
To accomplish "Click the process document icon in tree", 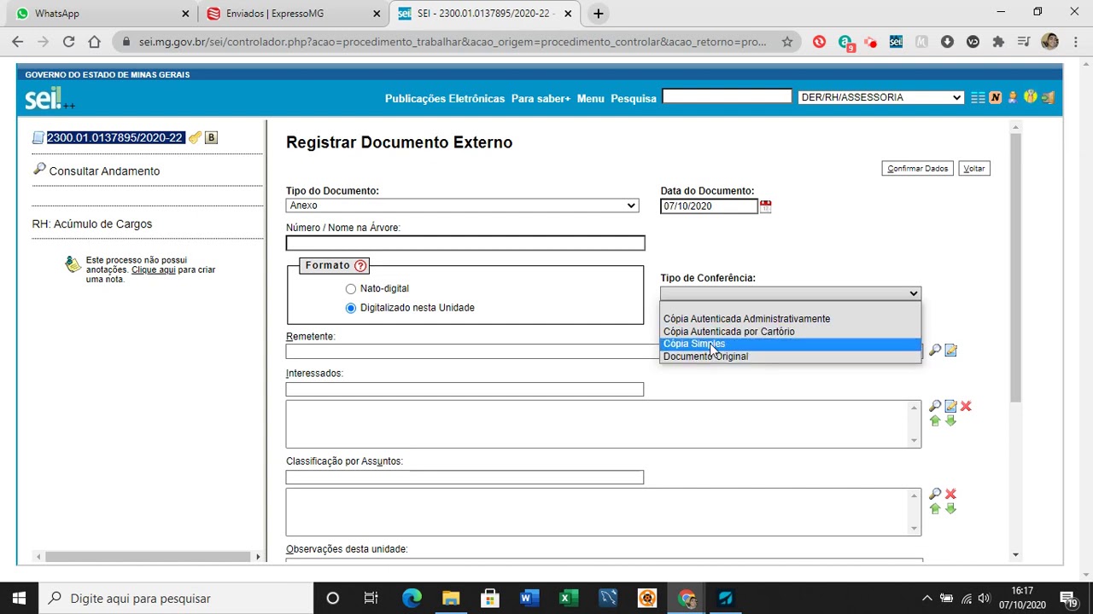I will [x=38, y=137].
